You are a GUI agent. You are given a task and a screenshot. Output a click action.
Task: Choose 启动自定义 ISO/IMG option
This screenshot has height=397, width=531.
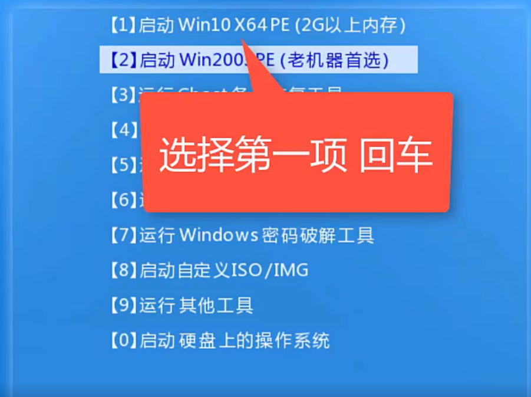209,270
